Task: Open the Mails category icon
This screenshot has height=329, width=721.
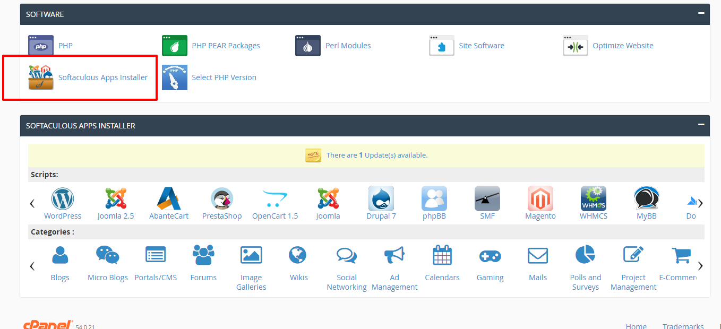Action: [538, 256]
